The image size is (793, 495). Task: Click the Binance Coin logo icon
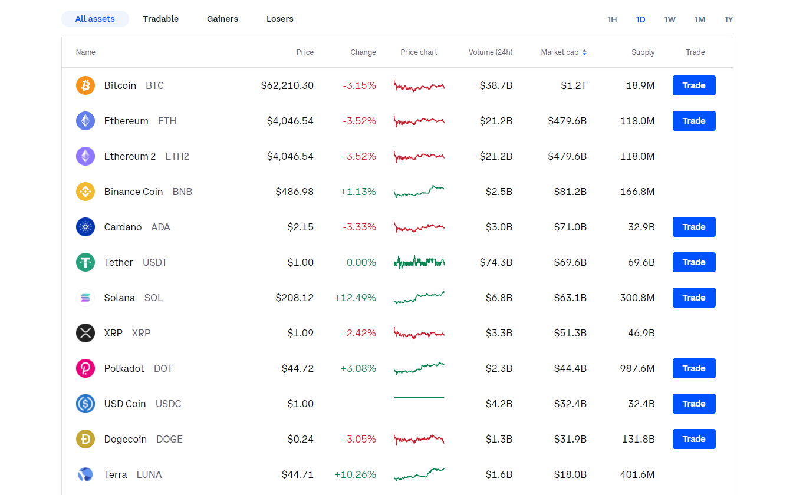coord(85,192)
